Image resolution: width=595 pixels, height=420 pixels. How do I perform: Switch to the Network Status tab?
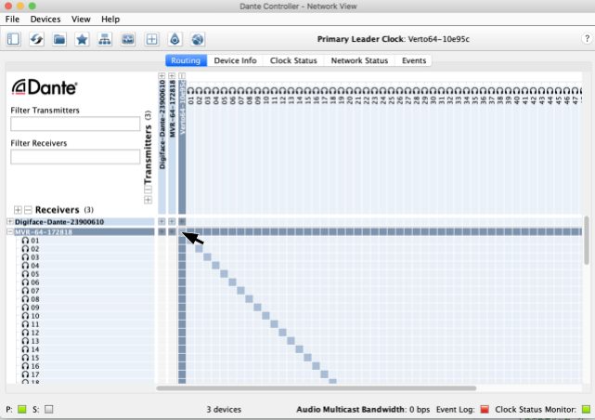359,60
